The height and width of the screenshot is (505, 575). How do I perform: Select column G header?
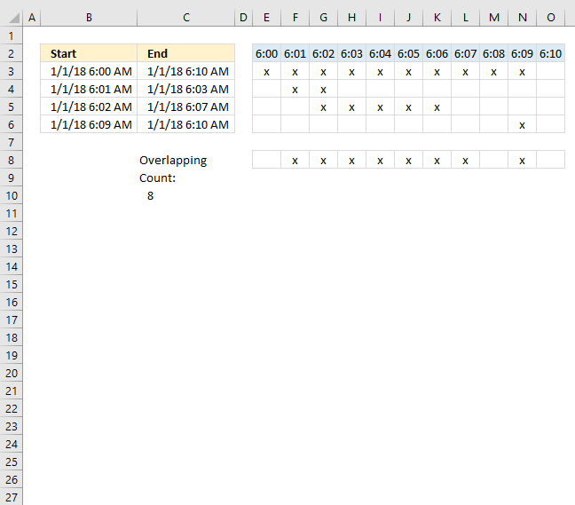point(323,17)
